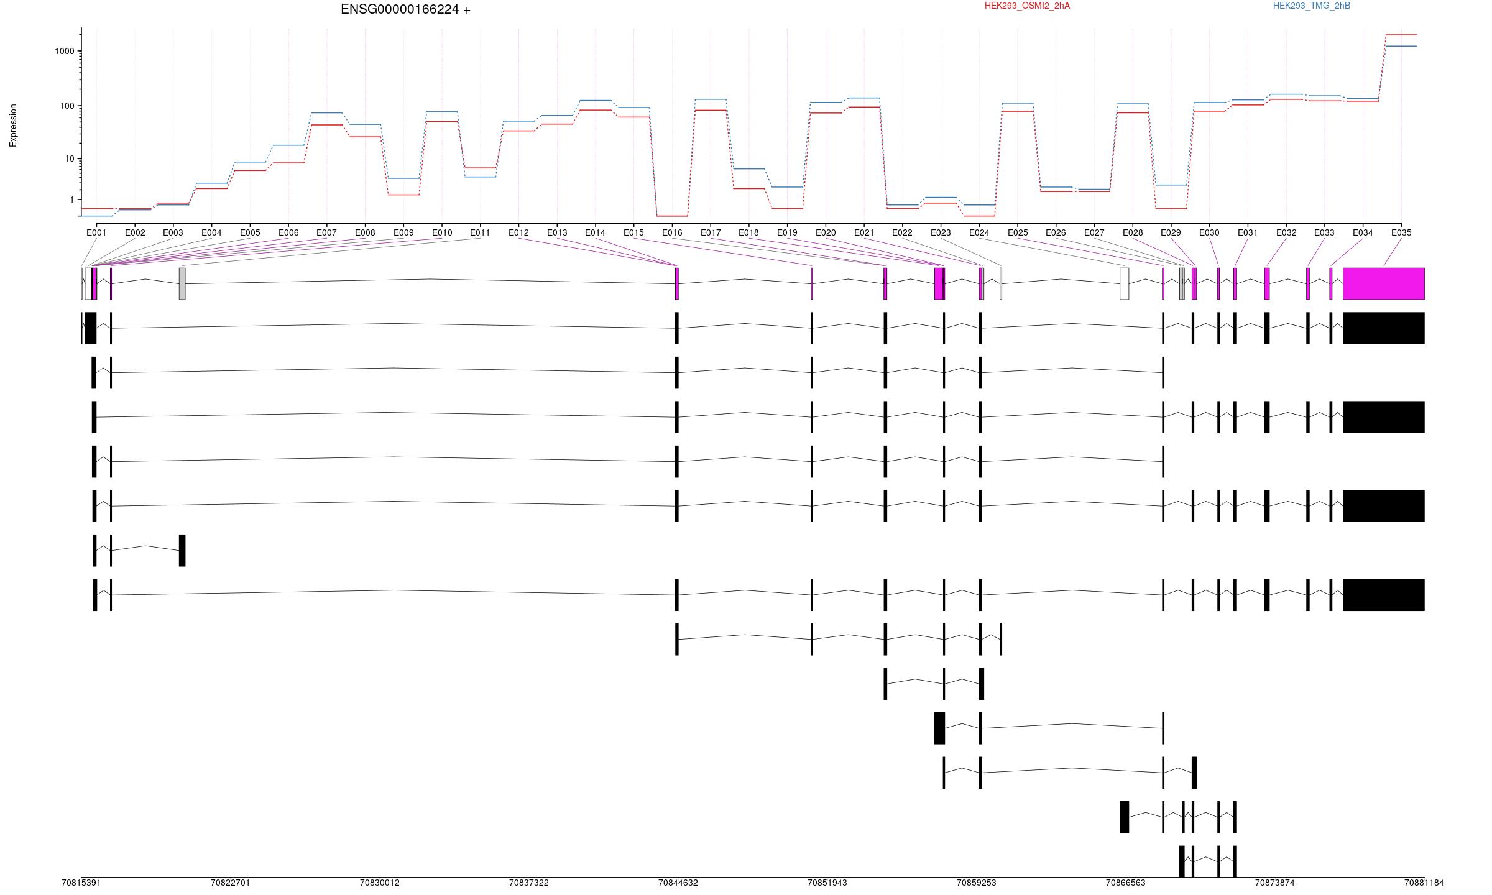Click exon label E006
The height and width of the screenshot is (895, 1492).
pos(288,232)
